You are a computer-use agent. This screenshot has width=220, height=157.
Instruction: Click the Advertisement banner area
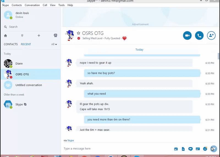[140, 17]
